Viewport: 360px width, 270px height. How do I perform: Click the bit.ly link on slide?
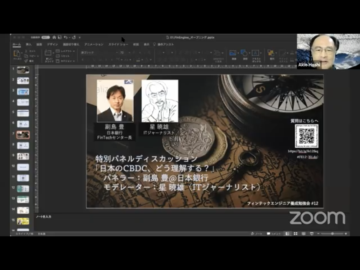pos(303,151)
